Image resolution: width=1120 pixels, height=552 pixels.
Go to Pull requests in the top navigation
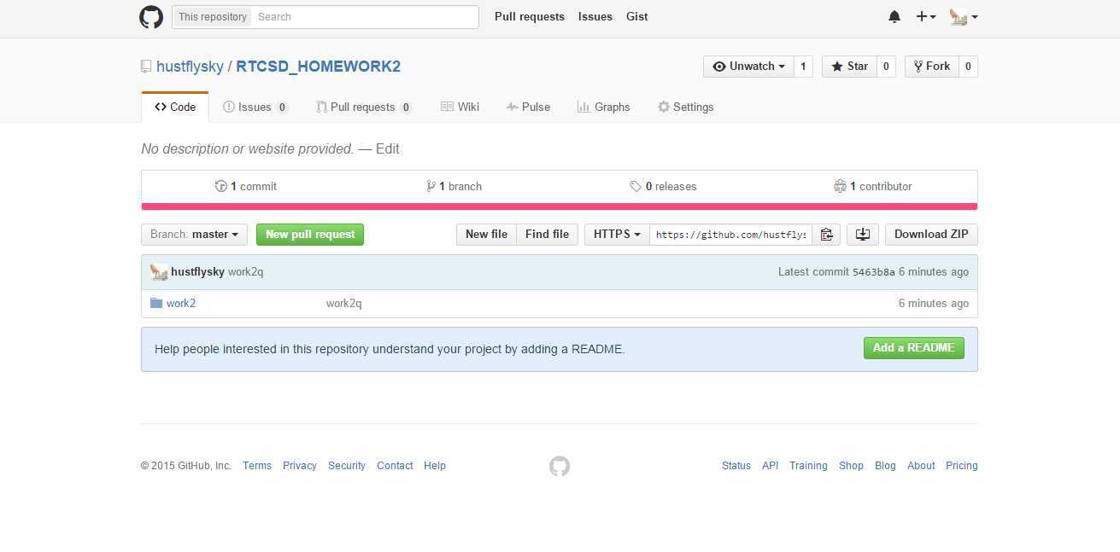tap(530, 17)
